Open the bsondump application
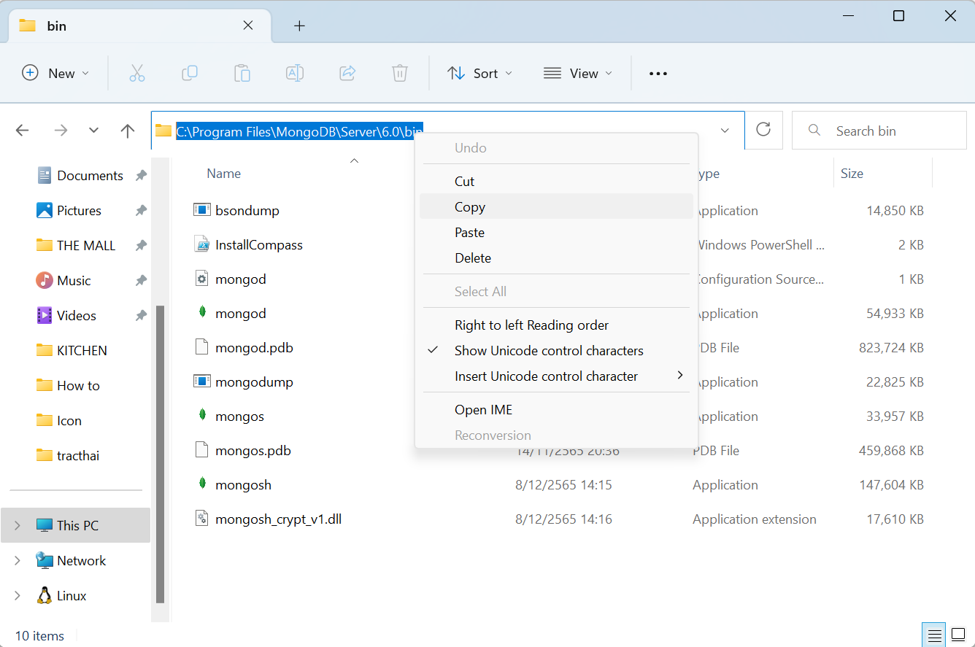The image size is (975, 647). pos(245,210)
